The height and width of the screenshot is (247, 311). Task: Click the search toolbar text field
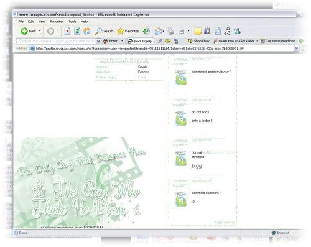[56, 41]
